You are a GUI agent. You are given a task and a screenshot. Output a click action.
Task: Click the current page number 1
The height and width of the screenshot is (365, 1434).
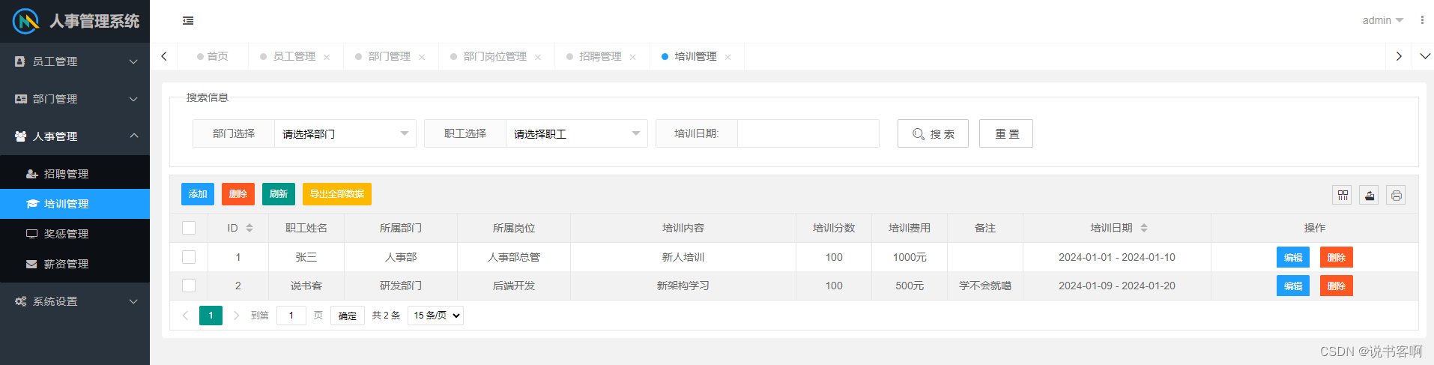(x=211, y=316)
